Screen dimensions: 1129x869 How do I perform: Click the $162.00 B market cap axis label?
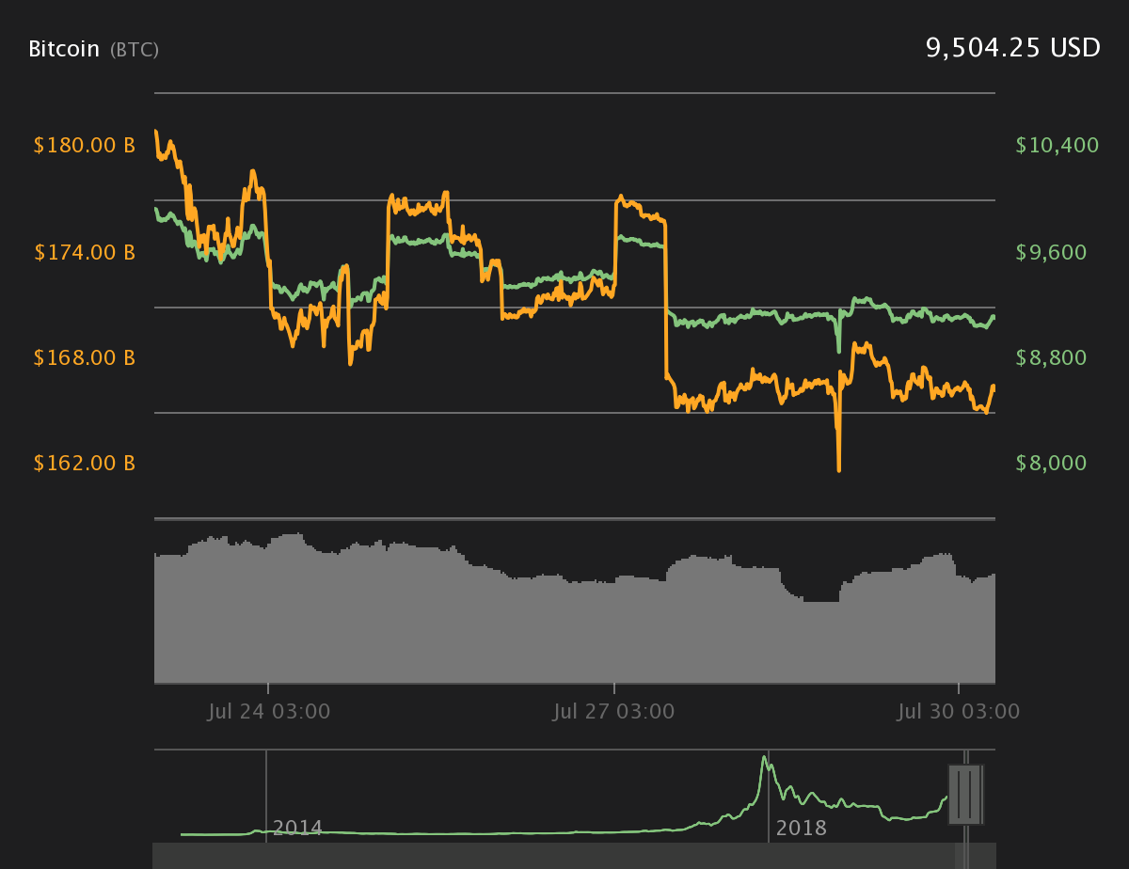click(x=85, y=464)
